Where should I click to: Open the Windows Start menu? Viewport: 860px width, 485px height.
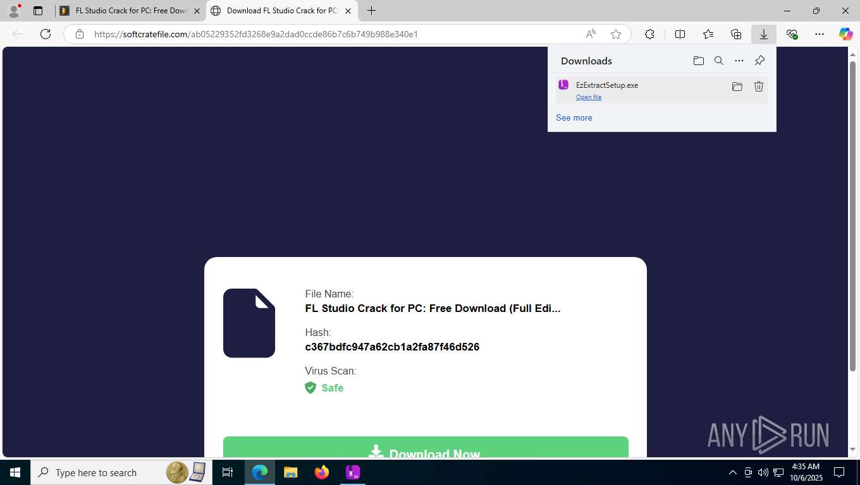[15, 472]
